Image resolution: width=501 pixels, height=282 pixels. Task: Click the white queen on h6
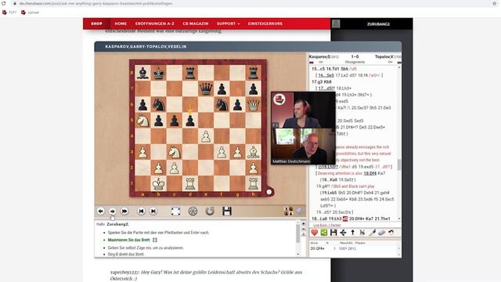click(x=254, y=104)
